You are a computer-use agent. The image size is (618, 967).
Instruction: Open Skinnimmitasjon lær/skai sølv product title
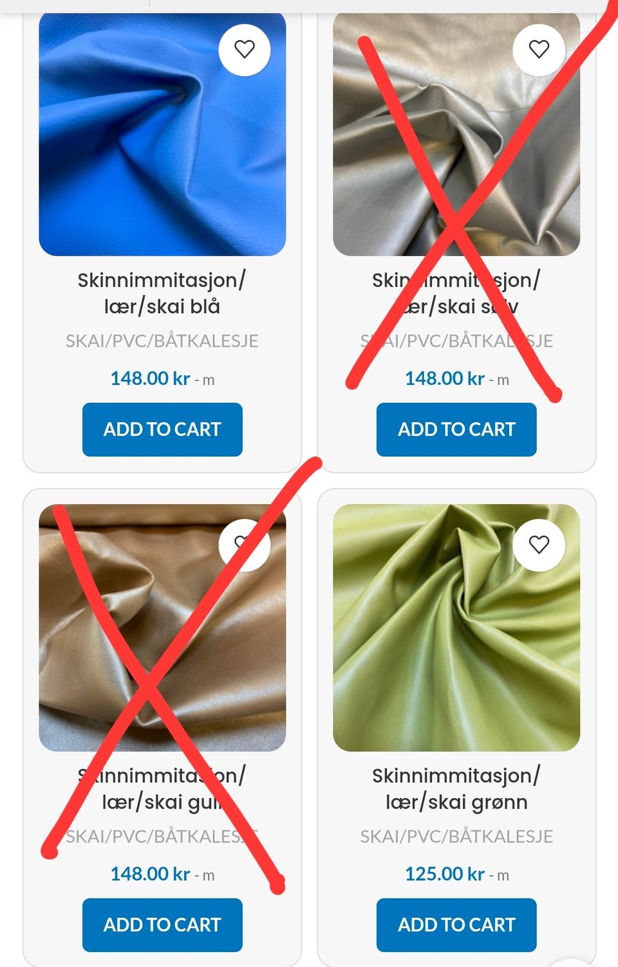[x=456, y=293]
